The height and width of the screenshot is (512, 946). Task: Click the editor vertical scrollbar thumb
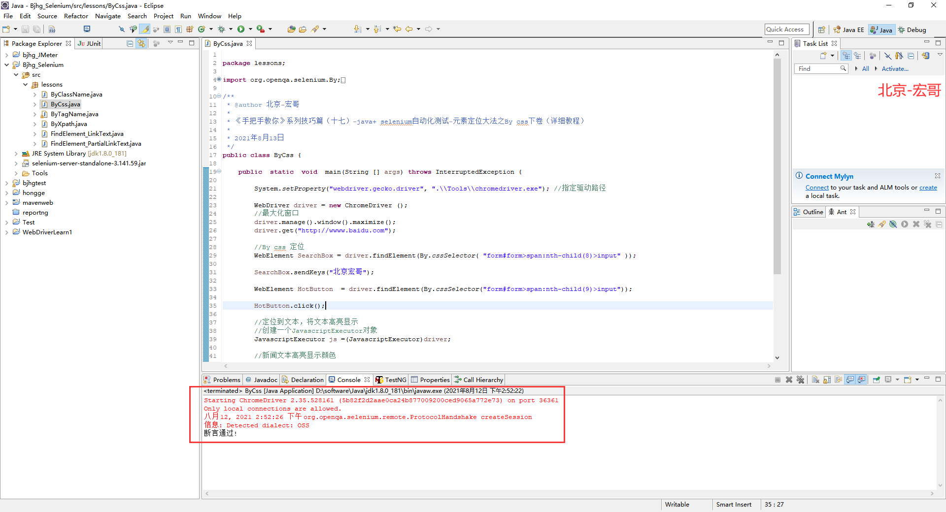tap(777, 166)
